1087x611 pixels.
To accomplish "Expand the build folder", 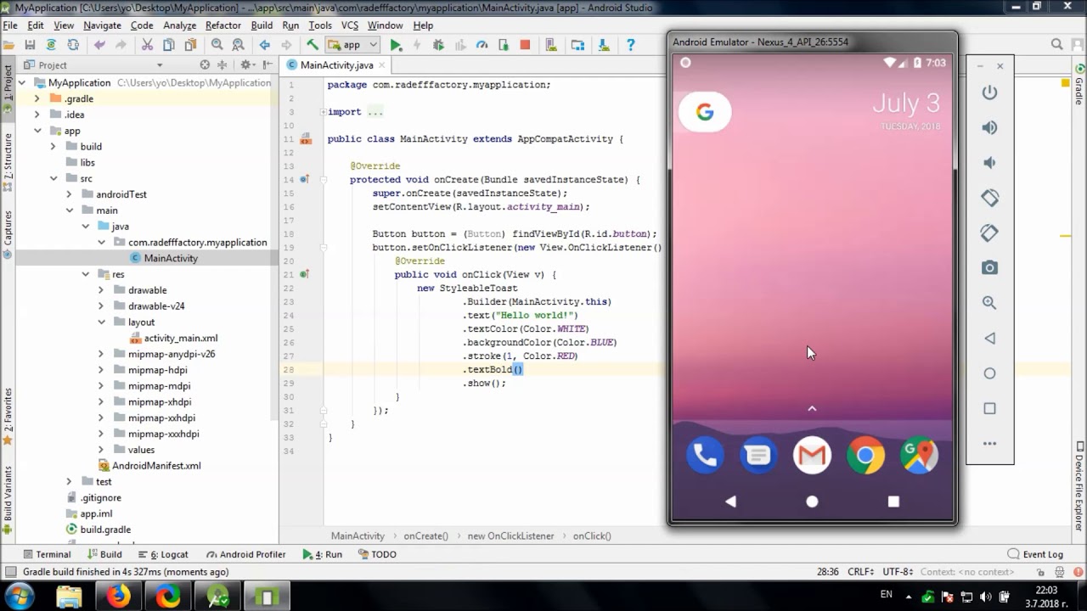I will tap(53, 147).
